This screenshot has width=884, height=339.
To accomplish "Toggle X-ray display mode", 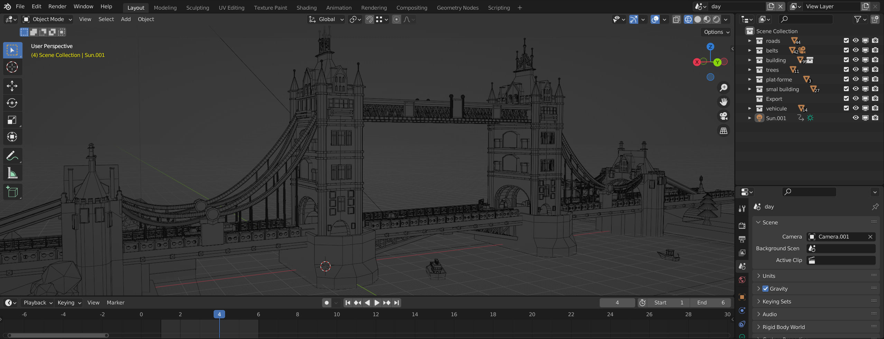I will coord(676,19).
